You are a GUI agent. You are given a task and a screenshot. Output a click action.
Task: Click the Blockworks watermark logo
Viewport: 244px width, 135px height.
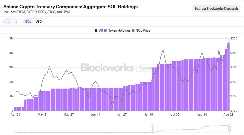pos(107,67)
